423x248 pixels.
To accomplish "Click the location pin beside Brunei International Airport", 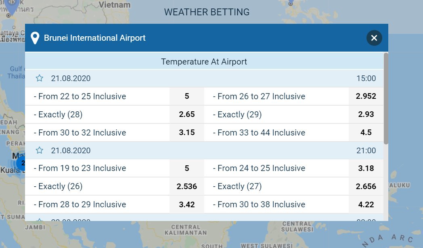I will [x=35, y=38].
